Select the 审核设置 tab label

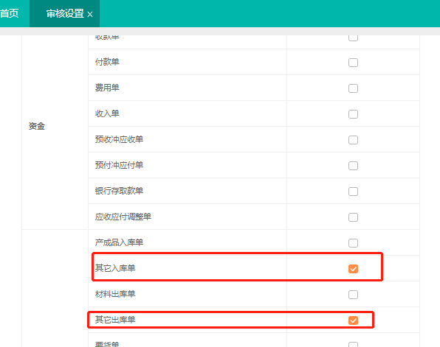tap(65, 13)
